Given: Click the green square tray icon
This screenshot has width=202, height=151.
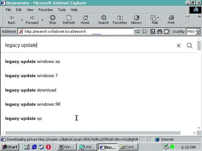Looking at the screenshot, I should tap(172, 147).
